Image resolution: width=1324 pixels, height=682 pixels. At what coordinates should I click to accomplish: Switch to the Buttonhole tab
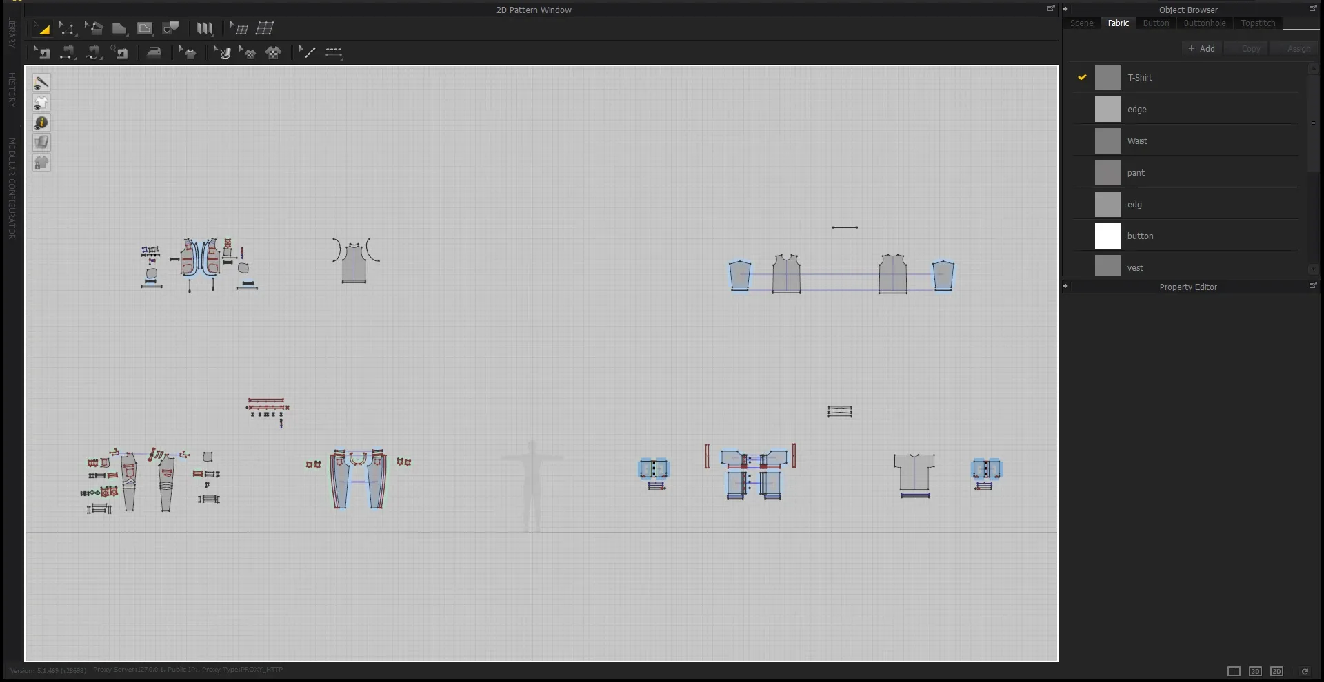click(1205, 23)
